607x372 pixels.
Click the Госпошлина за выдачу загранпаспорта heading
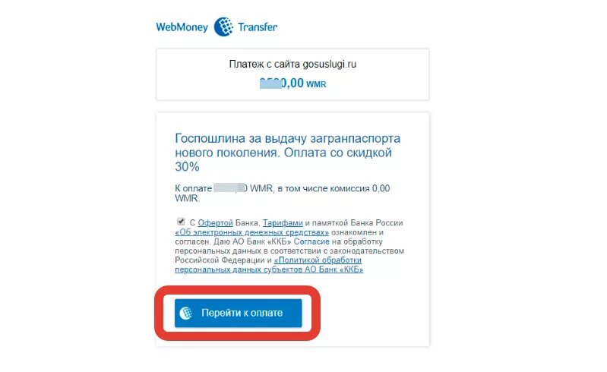coord(288,138)
